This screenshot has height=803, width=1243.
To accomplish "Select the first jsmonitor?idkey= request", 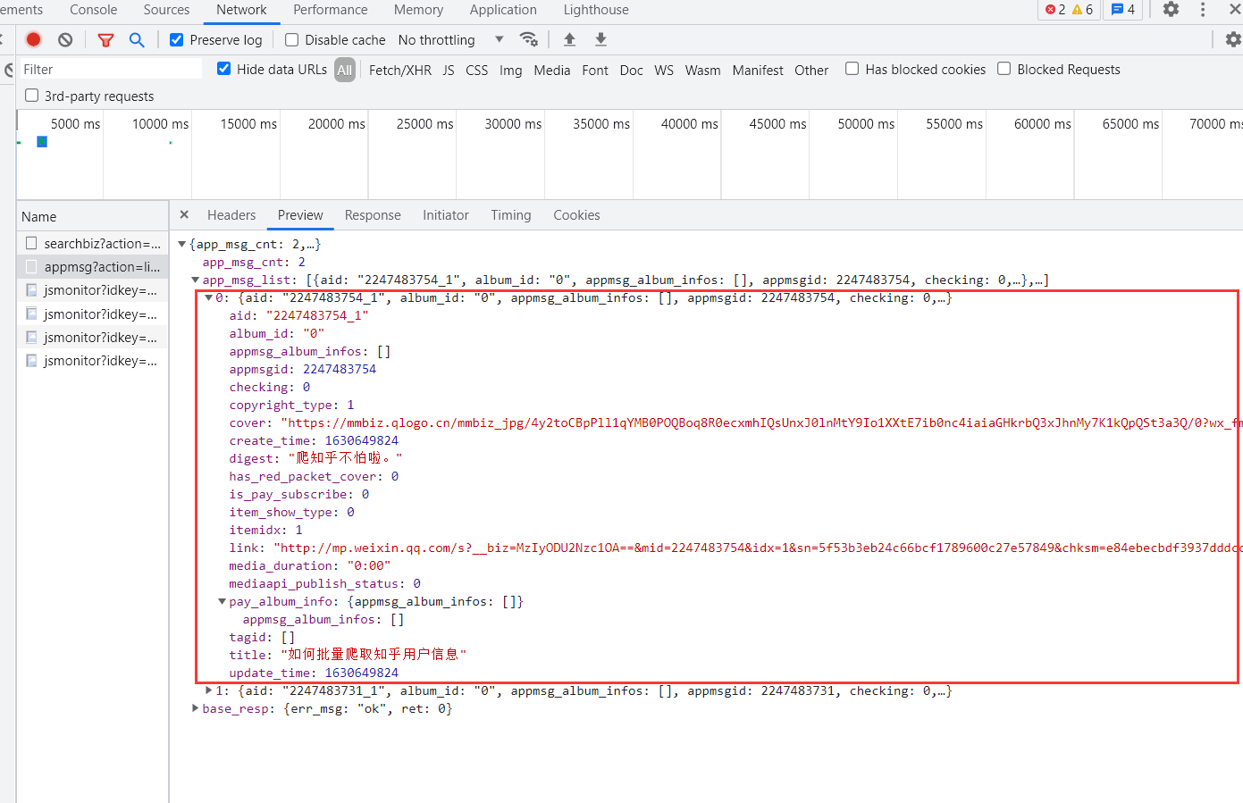I will tap(93, 290).
